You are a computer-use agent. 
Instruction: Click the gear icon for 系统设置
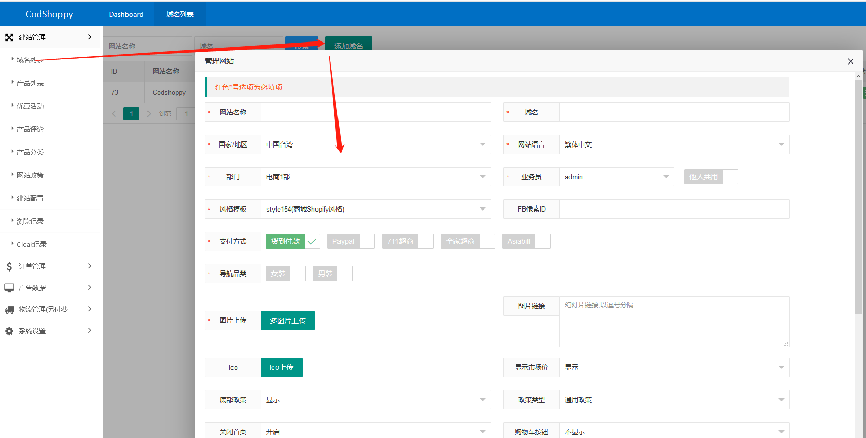click(9, 331)
